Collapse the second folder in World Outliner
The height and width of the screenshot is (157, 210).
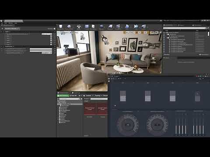(167, 38)
